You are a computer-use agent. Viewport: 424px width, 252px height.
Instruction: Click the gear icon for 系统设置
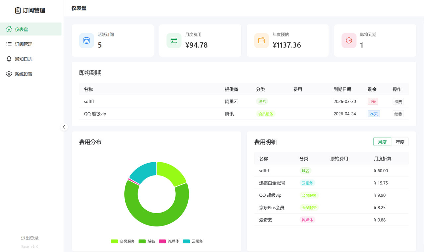coord(9,74)
